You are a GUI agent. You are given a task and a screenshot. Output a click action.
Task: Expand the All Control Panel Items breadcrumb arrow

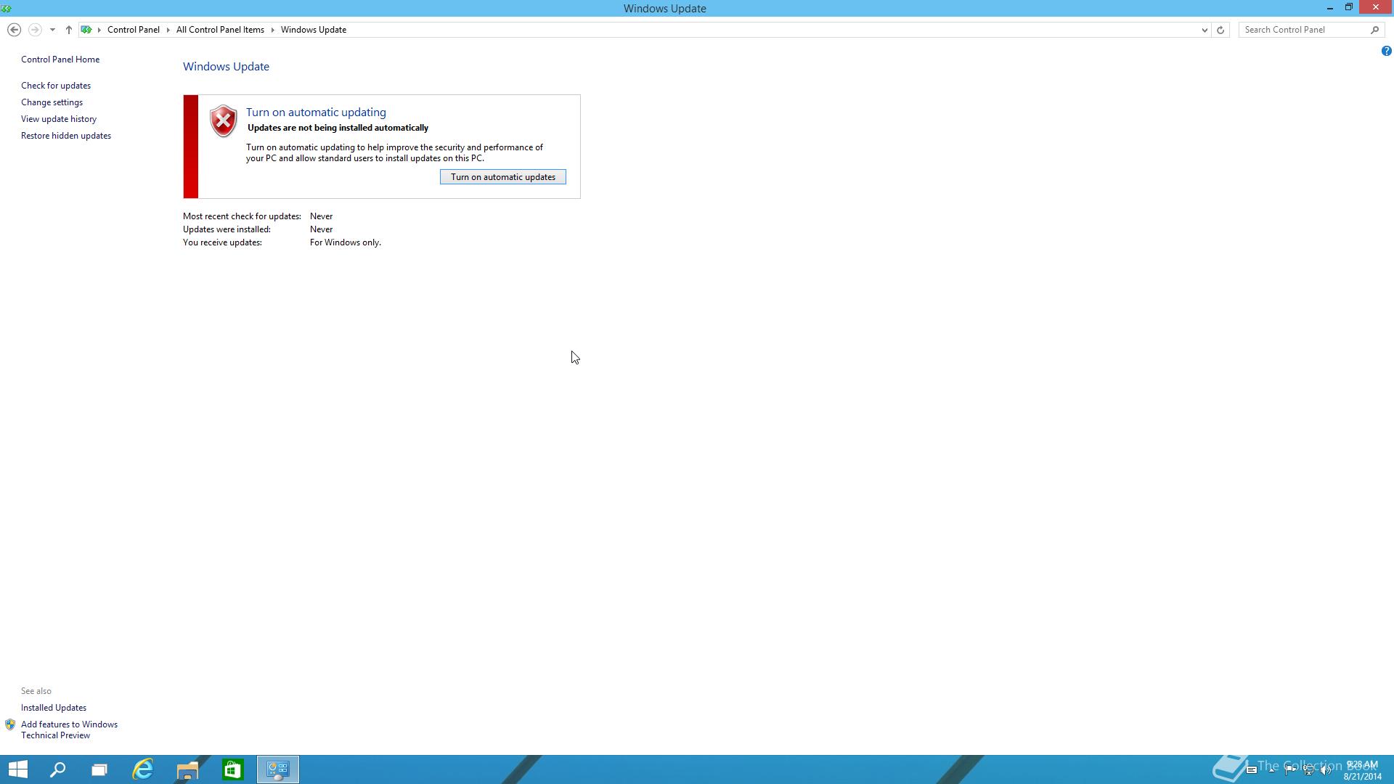(x=273, y=30)
